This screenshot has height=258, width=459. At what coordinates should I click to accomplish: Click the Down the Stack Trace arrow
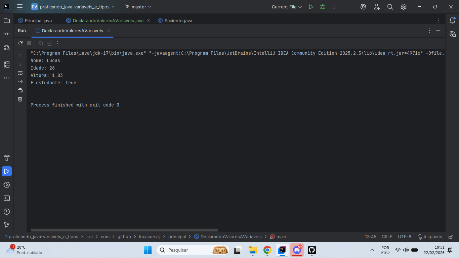point(20,64)
